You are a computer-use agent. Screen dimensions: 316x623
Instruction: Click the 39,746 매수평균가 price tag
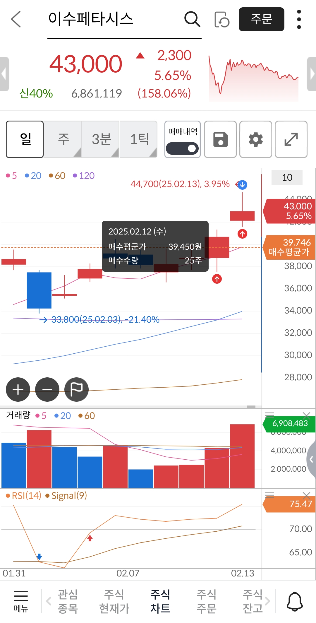289,247
